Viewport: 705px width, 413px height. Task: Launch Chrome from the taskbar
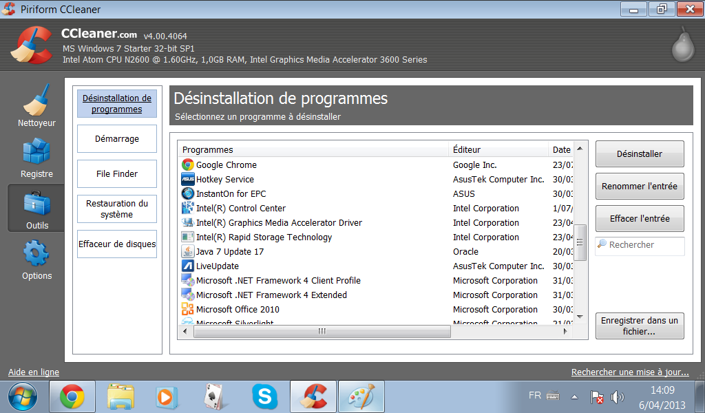tap(72, 396)
